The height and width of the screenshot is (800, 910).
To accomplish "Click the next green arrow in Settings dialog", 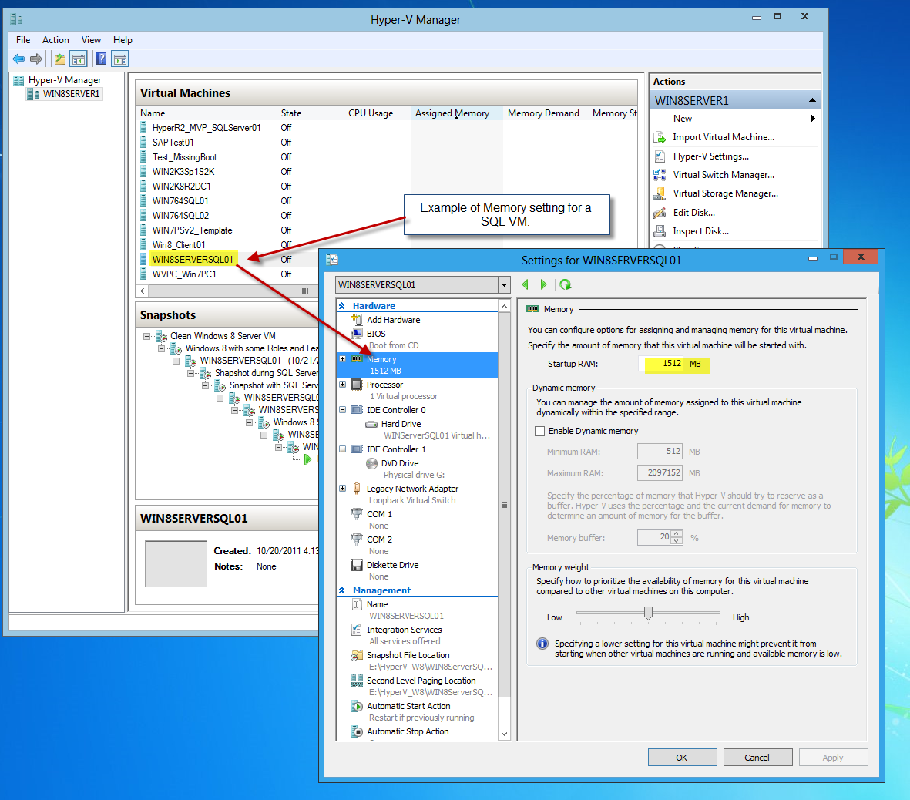I will point(544,284).
